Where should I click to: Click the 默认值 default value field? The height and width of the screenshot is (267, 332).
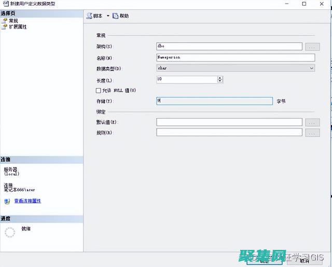coord(229,122)
